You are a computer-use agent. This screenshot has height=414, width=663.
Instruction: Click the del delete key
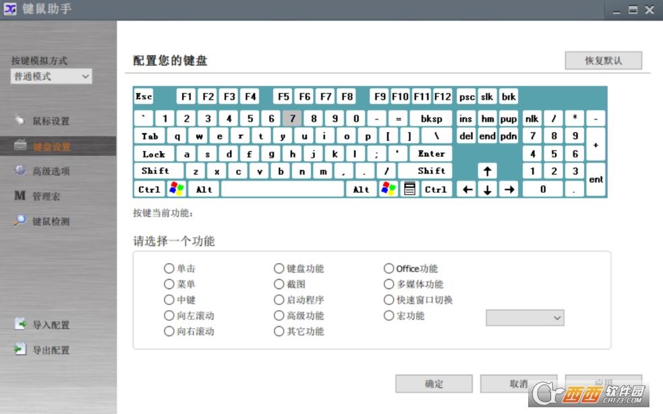(x=466, y=136)
